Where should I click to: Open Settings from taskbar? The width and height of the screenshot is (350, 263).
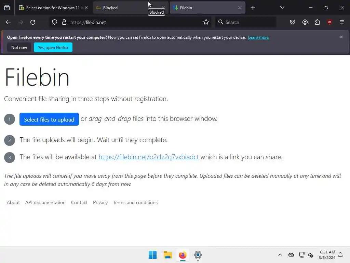[198, 255]
